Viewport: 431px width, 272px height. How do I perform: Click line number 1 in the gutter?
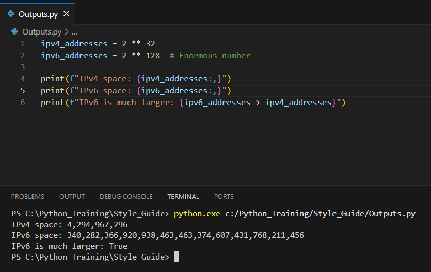tap(23, 44)
